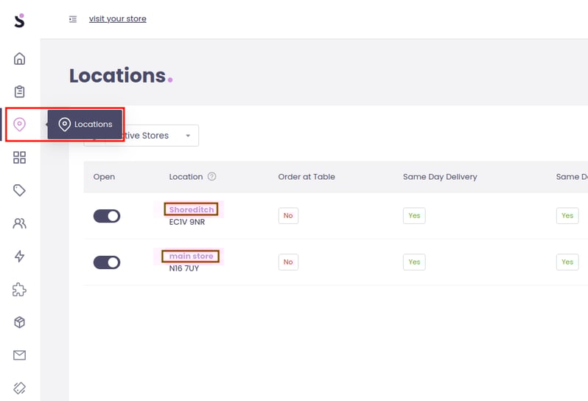The width and height of the screenshot is (588, 401).
Task: Toggle the main store open switch
Action: coord(107,262)
